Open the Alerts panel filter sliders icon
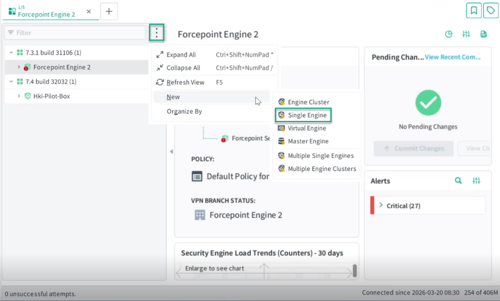The width and height of the screenshot is (500, 301). point(476,181)
